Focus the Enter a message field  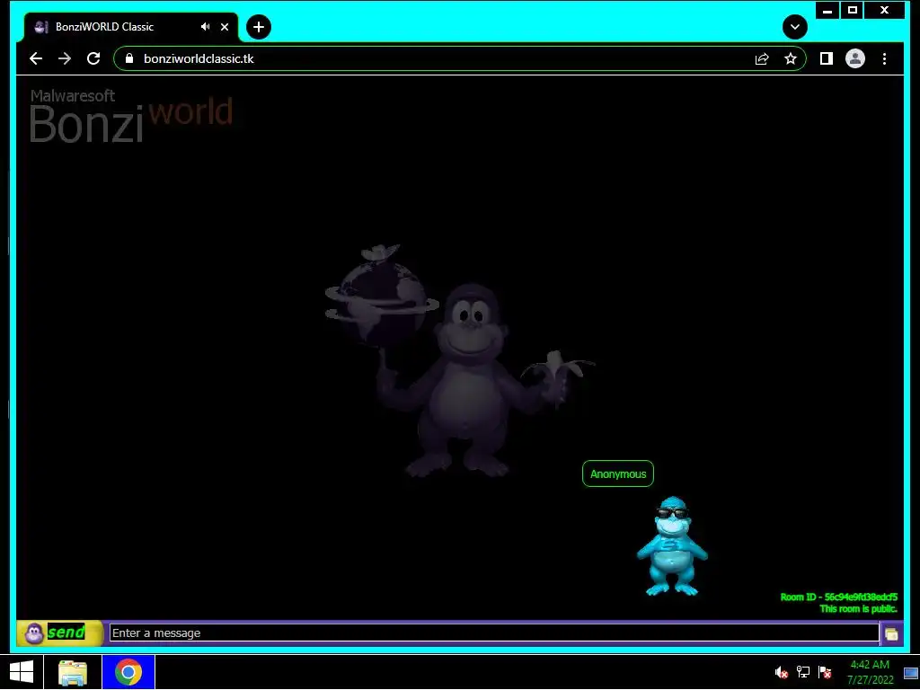pos(494,633)
